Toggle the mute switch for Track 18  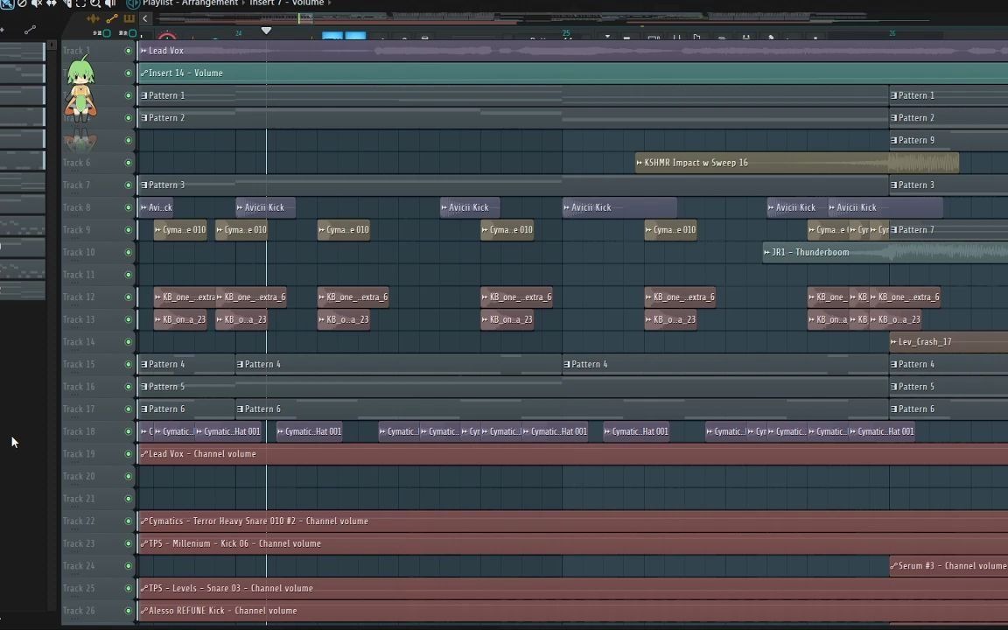point(128,431)
